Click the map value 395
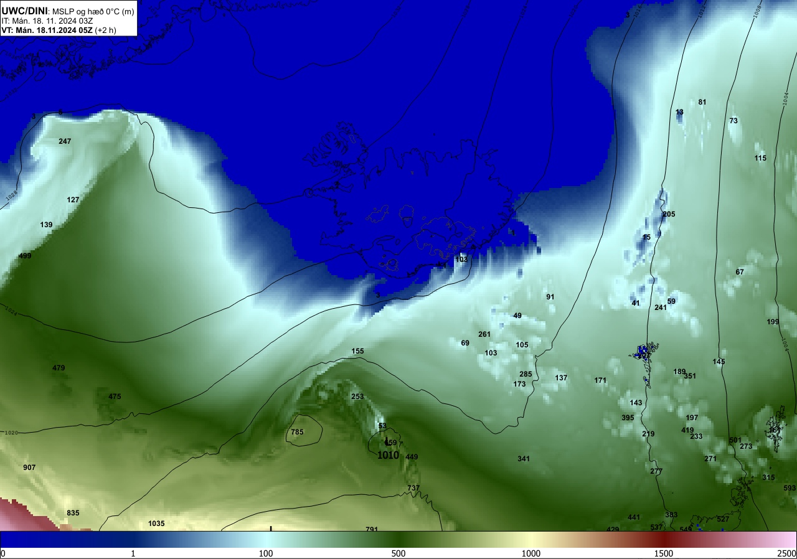 (x=628, y=418)
